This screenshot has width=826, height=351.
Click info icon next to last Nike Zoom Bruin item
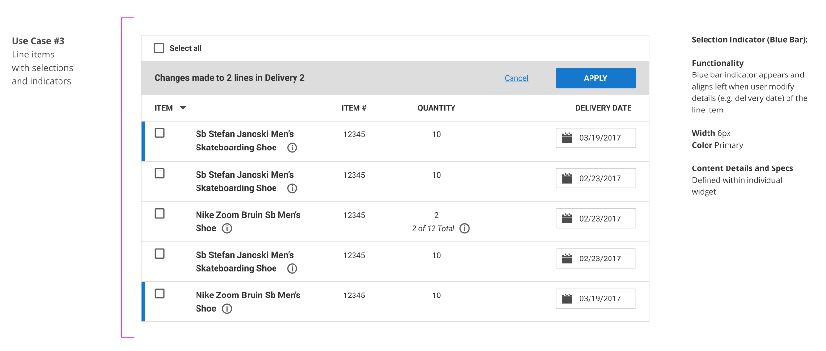tap(227, 309)
